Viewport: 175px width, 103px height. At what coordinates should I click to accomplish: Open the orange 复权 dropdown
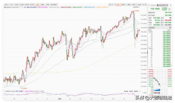pos(118,5)
